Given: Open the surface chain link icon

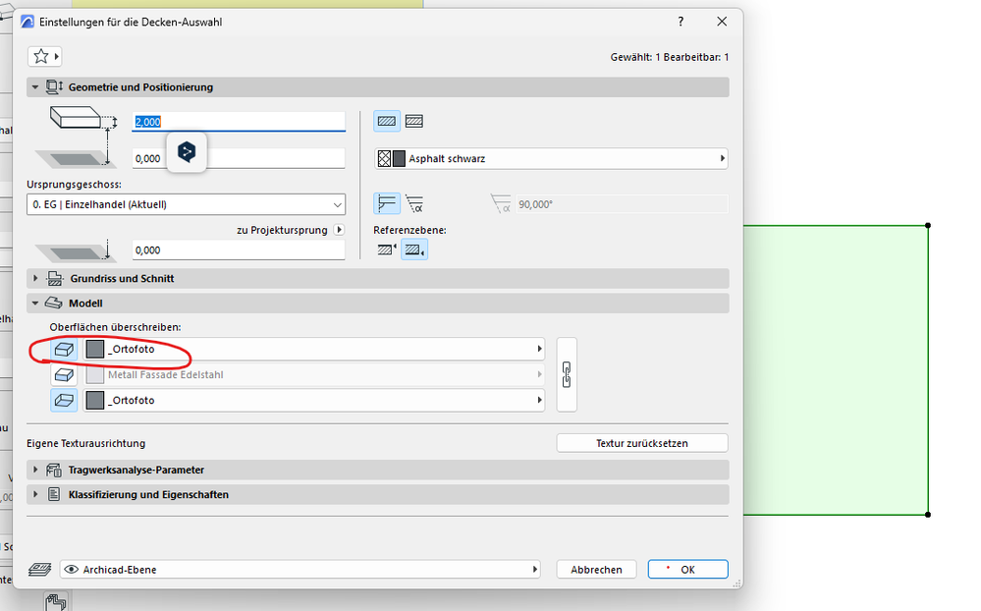Looking at the screenshot, I should (x=567, y=374).
